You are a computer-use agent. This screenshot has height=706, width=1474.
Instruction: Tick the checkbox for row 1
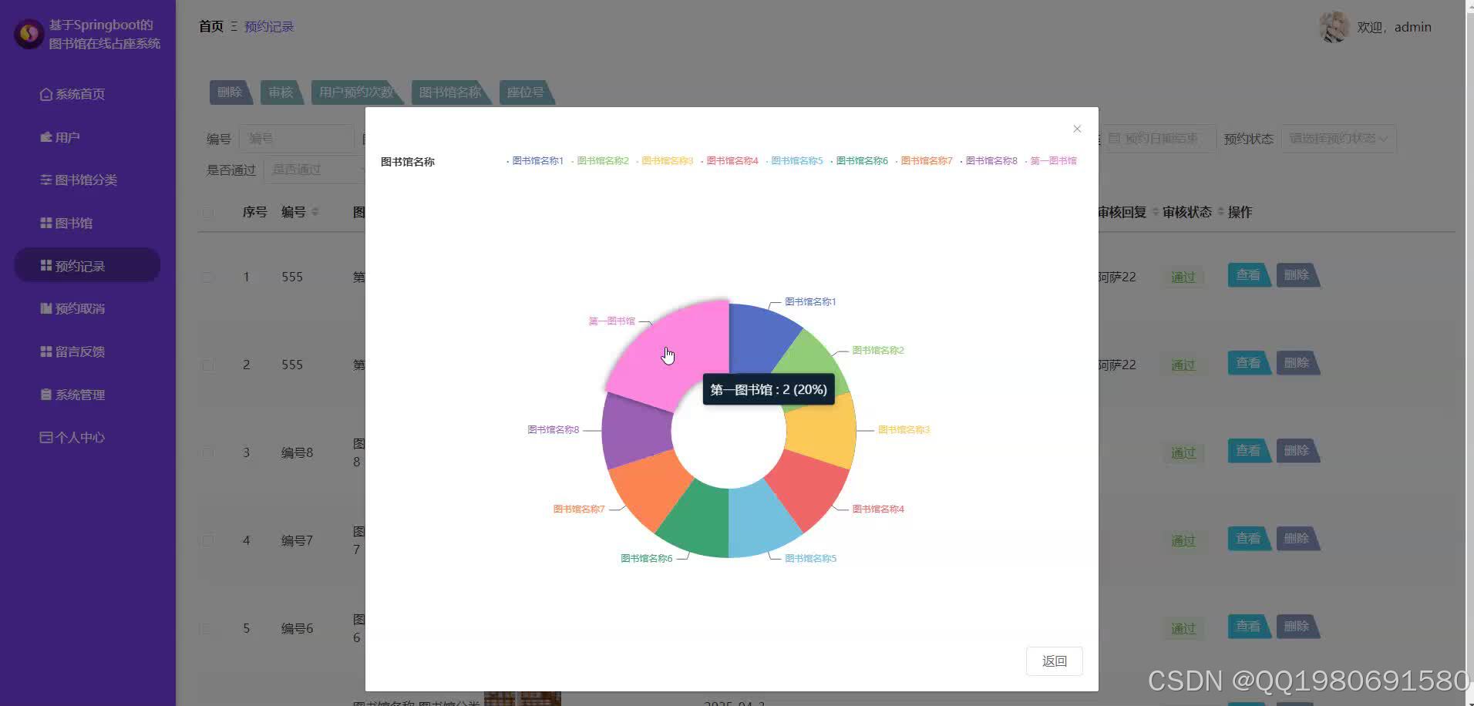207,277
